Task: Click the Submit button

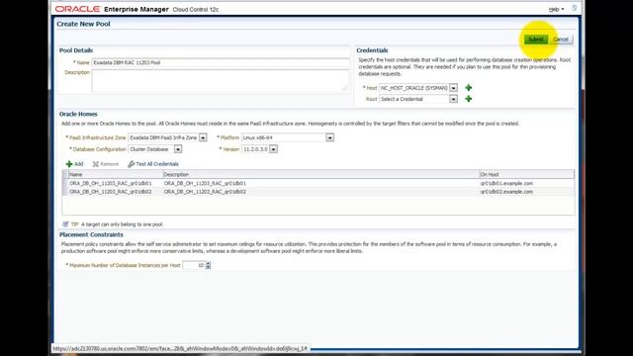Action: coord(536,40)
